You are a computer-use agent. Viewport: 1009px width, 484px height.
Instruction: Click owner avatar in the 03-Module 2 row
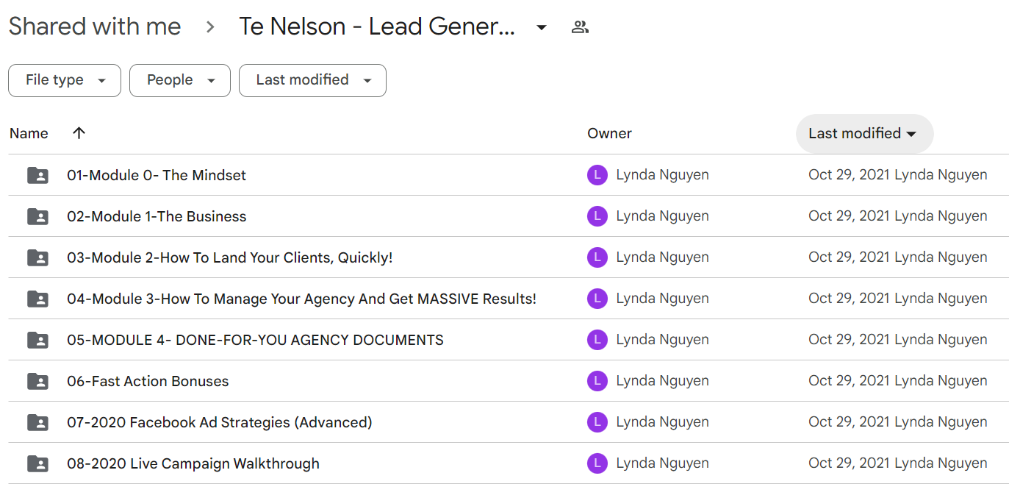coord(597,257)
